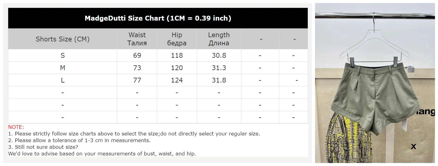Select the Shorts Size (CM) header cell
438x166 pixels.
click(x=63, y=39)
